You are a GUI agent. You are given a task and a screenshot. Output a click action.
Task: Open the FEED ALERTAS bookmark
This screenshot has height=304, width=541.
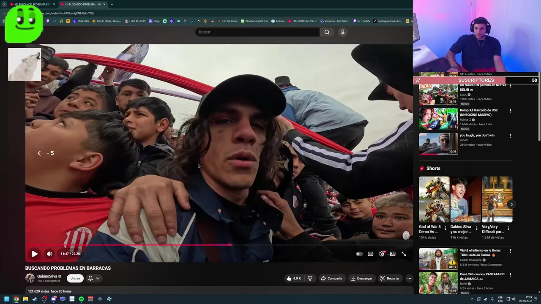(x=134, y=21)
